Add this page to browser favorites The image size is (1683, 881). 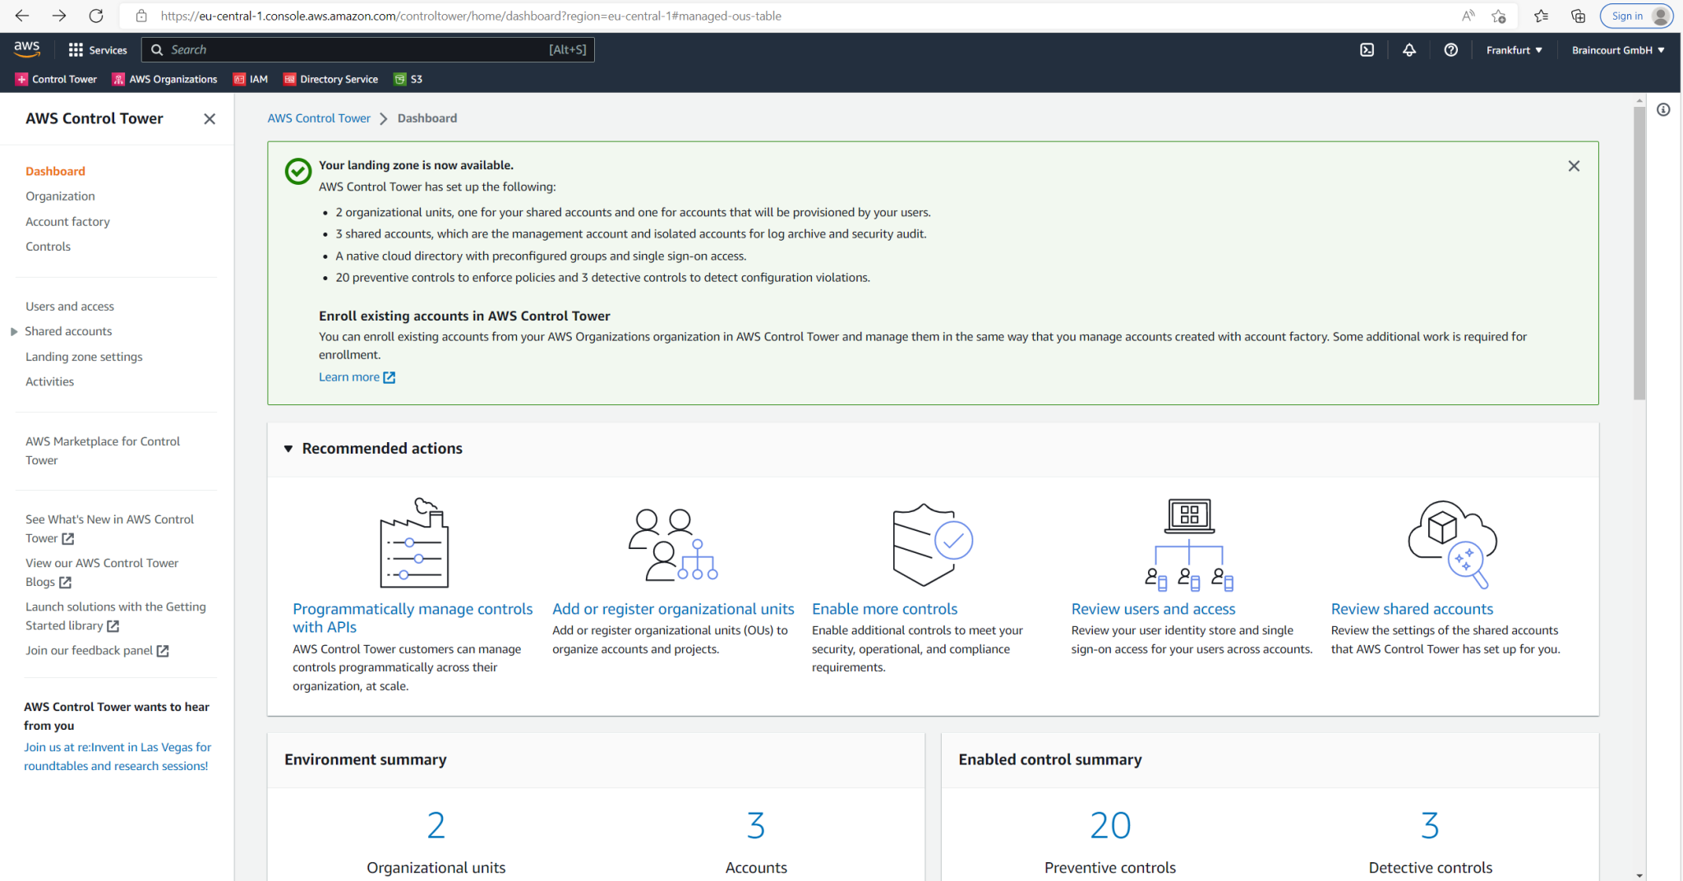coord(1499,16)
